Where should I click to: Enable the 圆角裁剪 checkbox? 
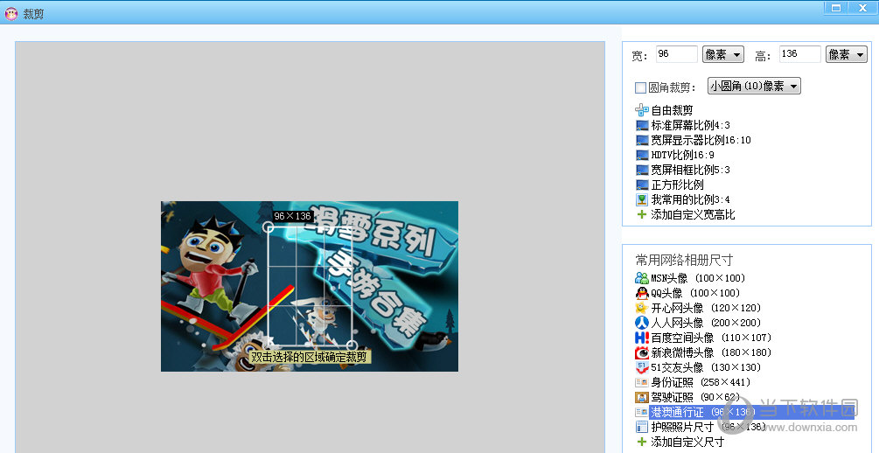[640, 87]
